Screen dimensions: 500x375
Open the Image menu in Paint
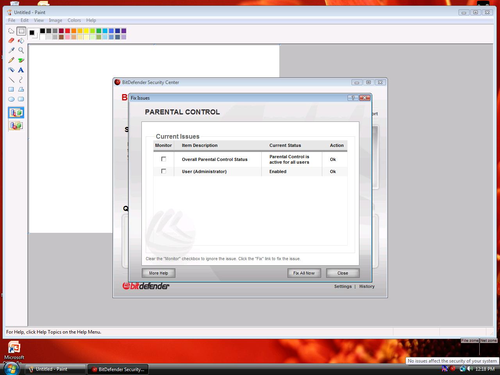tap(55, 20)
